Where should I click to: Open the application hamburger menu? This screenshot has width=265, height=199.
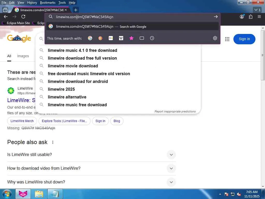(259, 17)
